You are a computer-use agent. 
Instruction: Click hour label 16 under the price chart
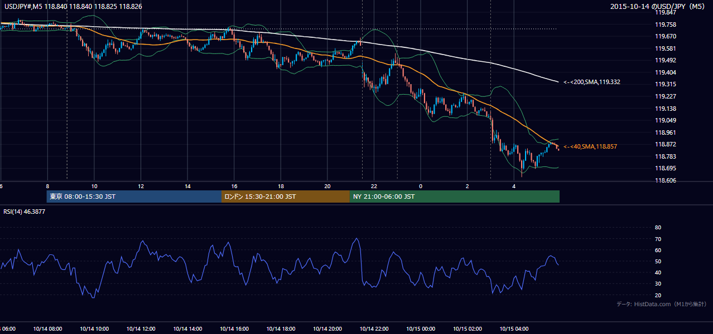tap(234, 186)
